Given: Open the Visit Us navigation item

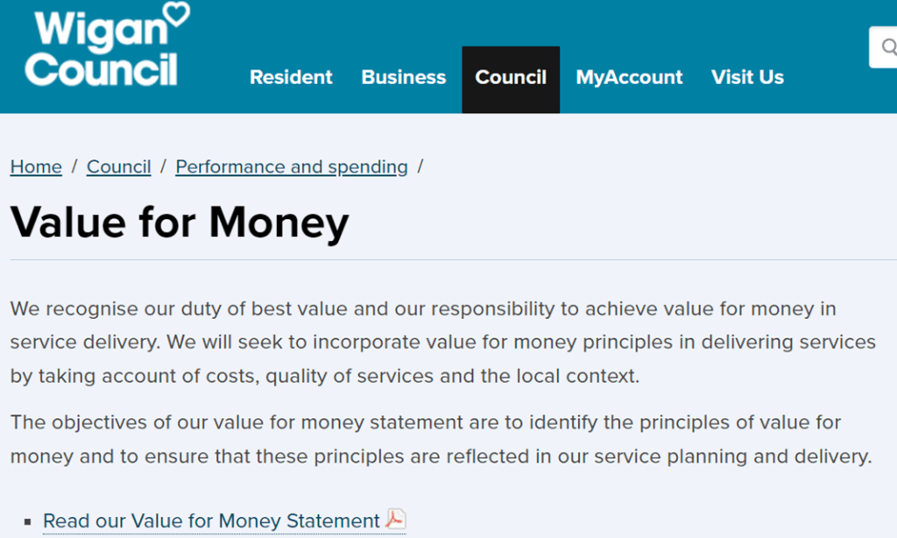Looking at the screenshot, I should pyautogui.click(x=747, y=77).
